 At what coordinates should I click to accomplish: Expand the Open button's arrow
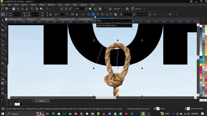[x=10, y=9]
